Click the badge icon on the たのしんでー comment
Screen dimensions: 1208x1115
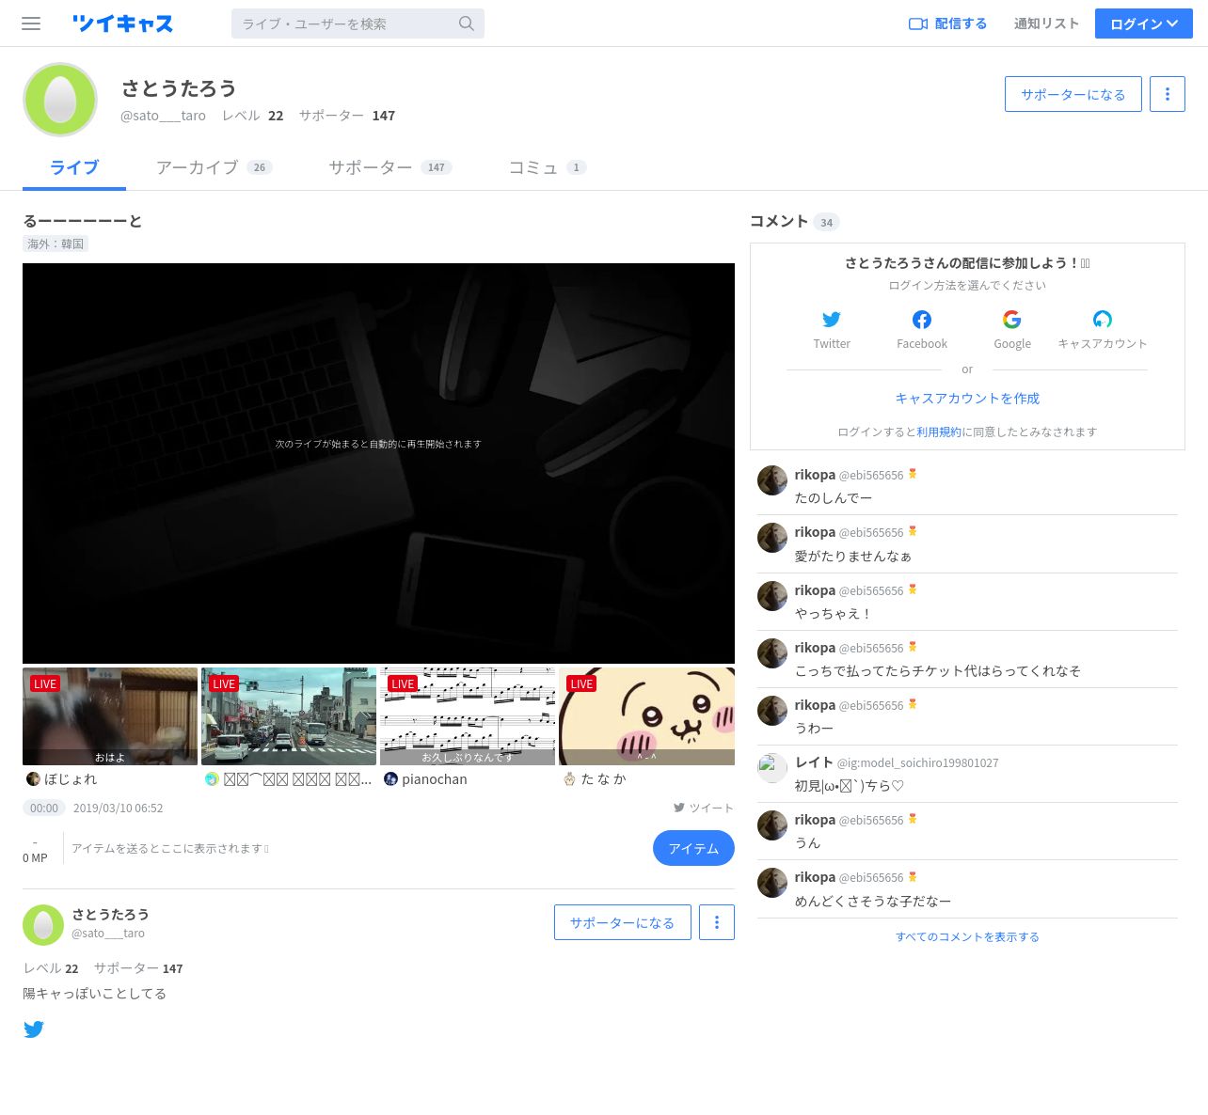913,474
